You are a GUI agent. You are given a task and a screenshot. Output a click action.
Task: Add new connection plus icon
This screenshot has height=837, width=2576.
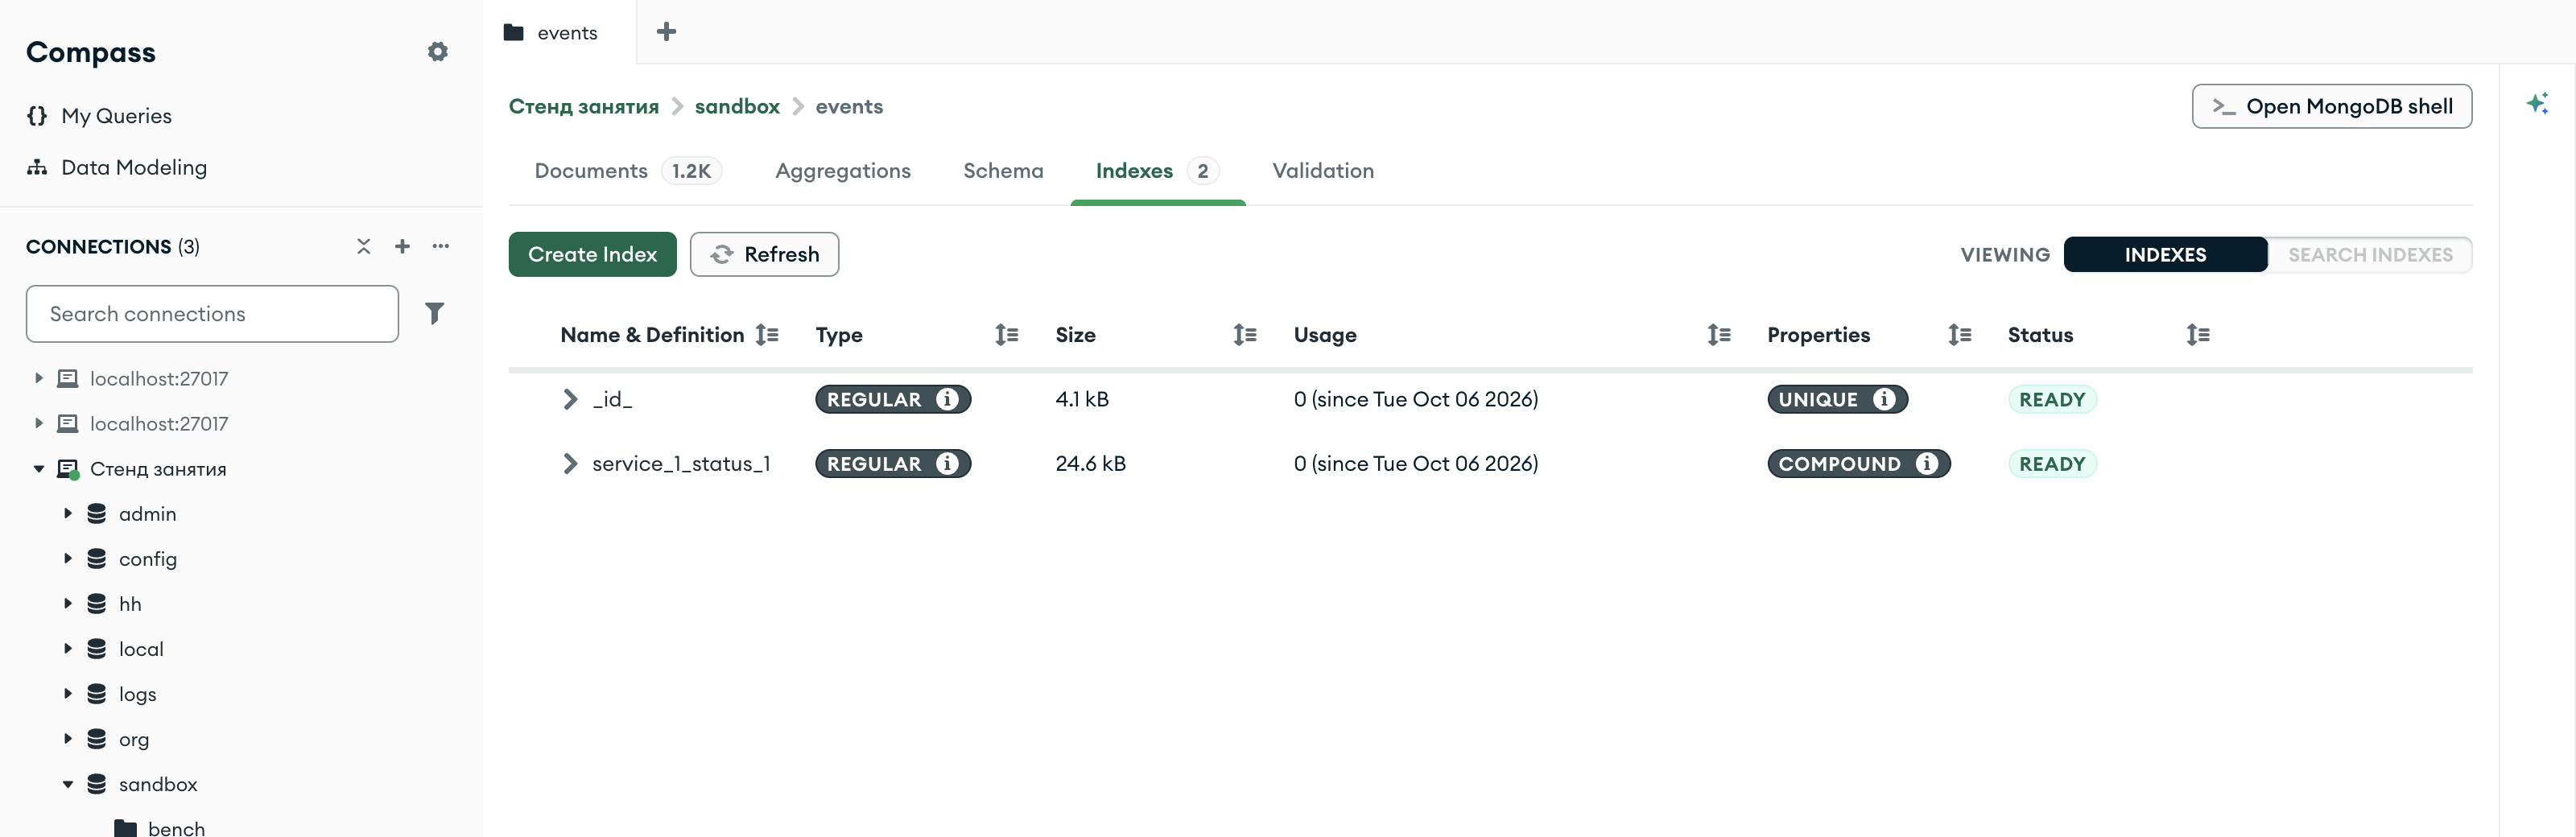point(402,246)
